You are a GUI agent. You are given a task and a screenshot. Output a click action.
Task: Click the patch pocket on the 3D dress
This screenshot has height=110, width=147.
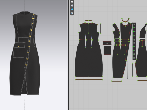pyautogui.click(x=19, y=50)
